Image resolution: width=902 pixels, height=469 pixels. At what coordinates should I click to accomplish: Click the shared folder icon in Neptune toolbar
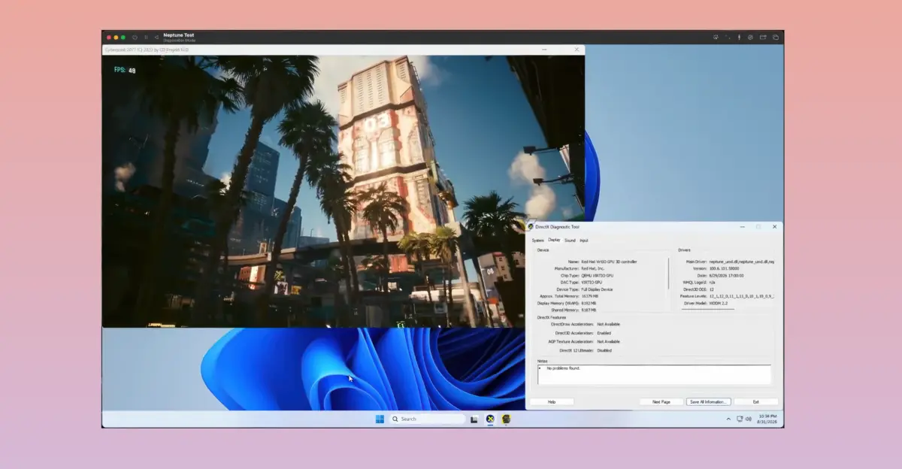pos(763,37)
